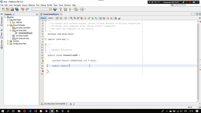Click the recorder zoom magnifier icon
Image resolution: width=201 pixels, height=113 pixels.
coord(155,2)
